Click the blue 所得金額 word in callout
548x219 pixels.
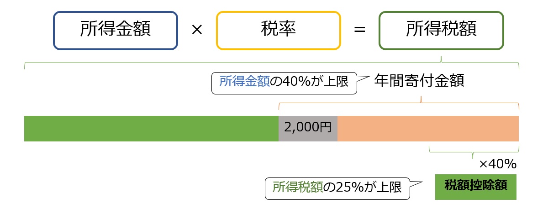pyautogui.click(x=244, y=82)
